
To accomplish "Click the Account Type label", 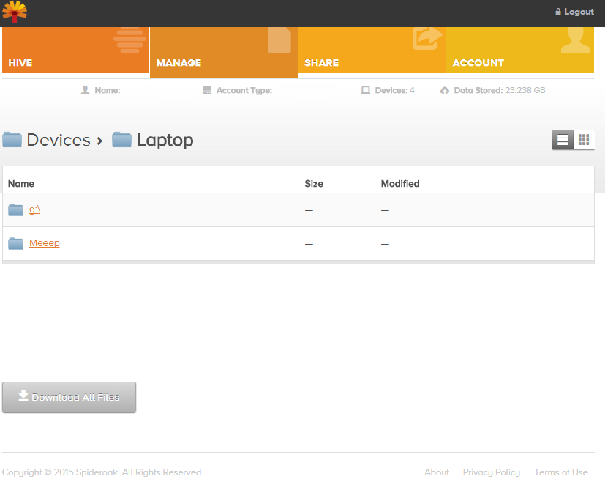I will click(244, 90).
